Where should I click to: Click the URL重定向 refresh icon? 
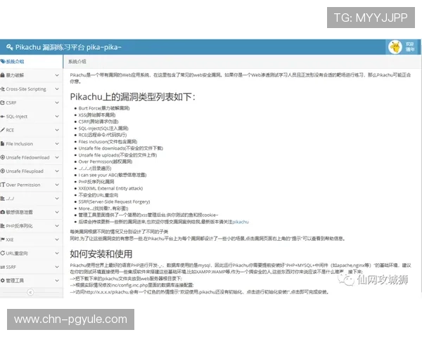2,253
